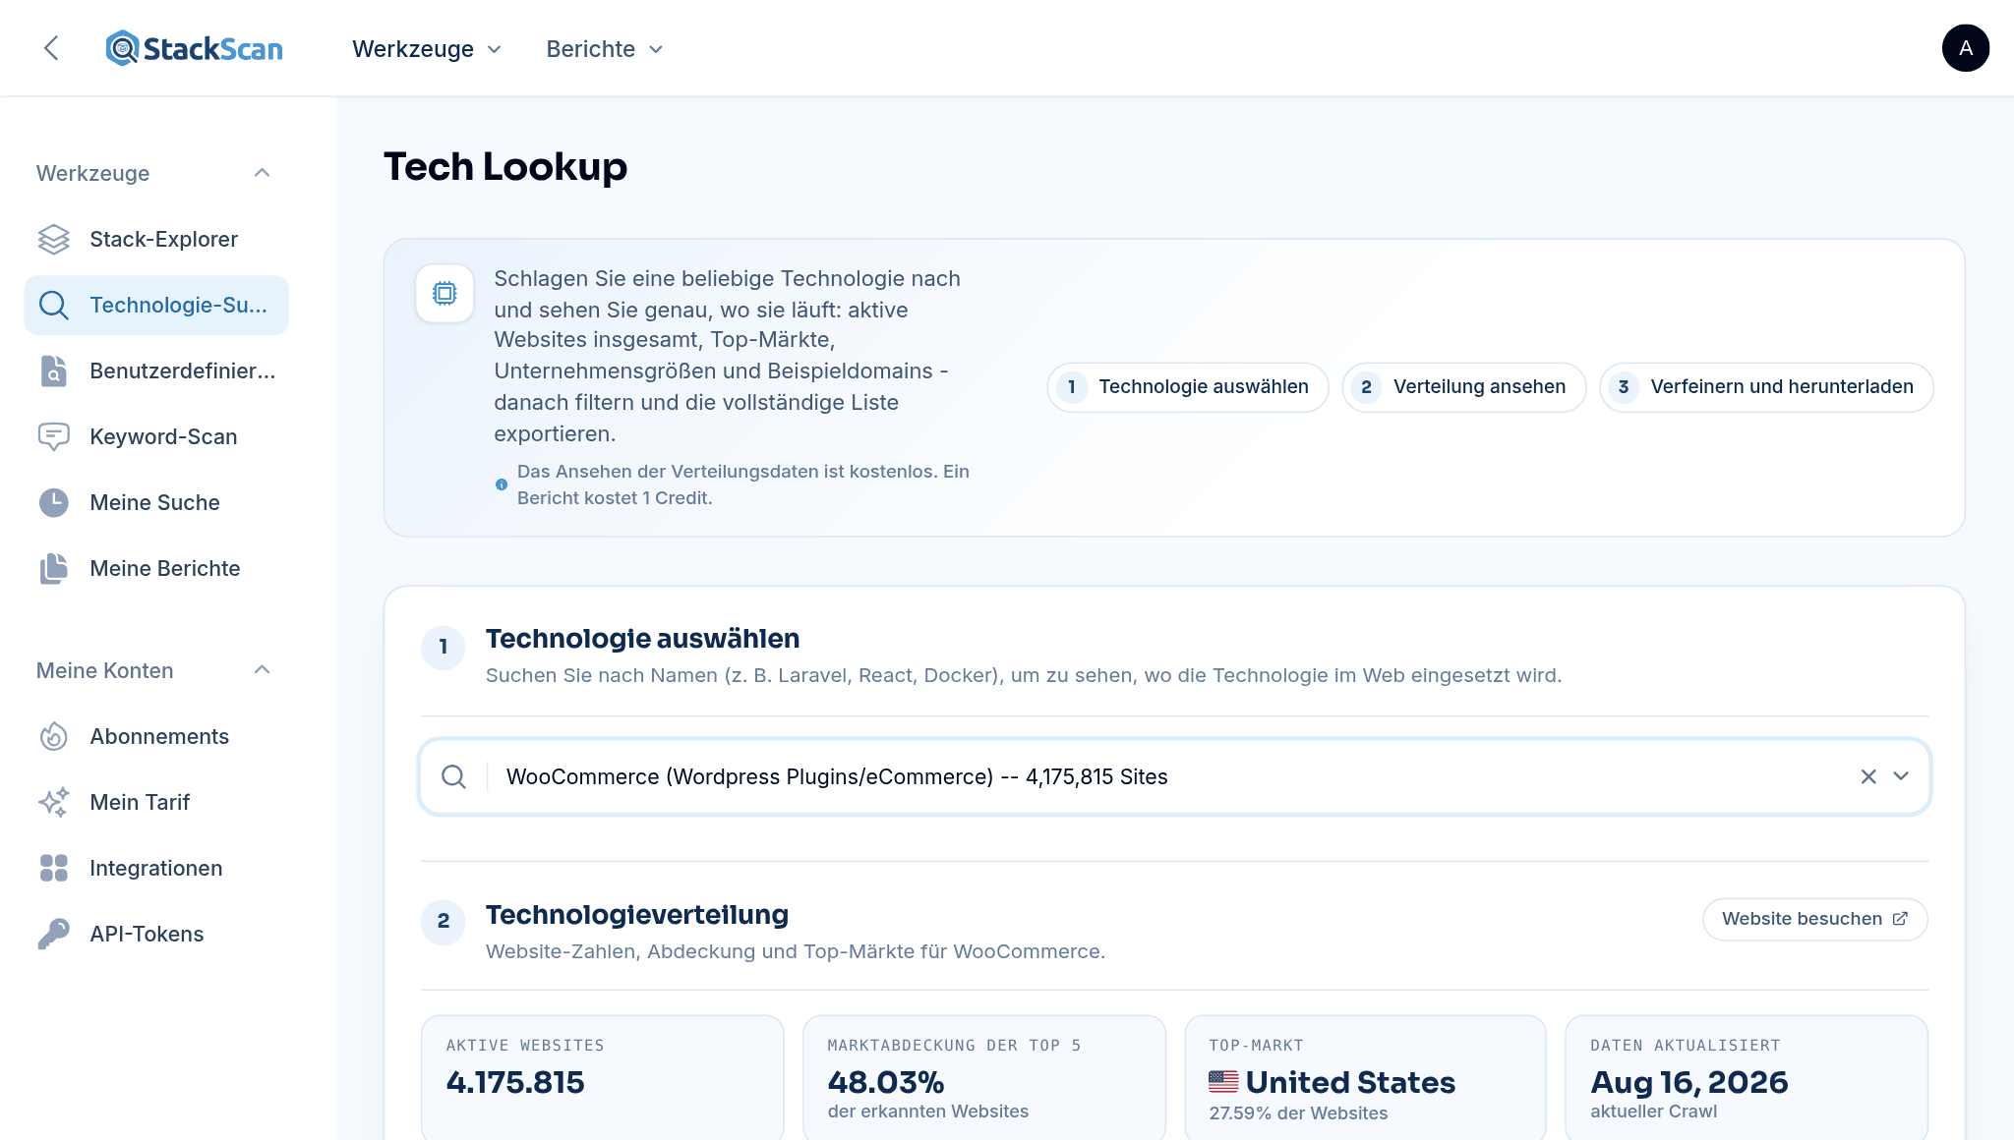Open API-Tokens page

156,934
